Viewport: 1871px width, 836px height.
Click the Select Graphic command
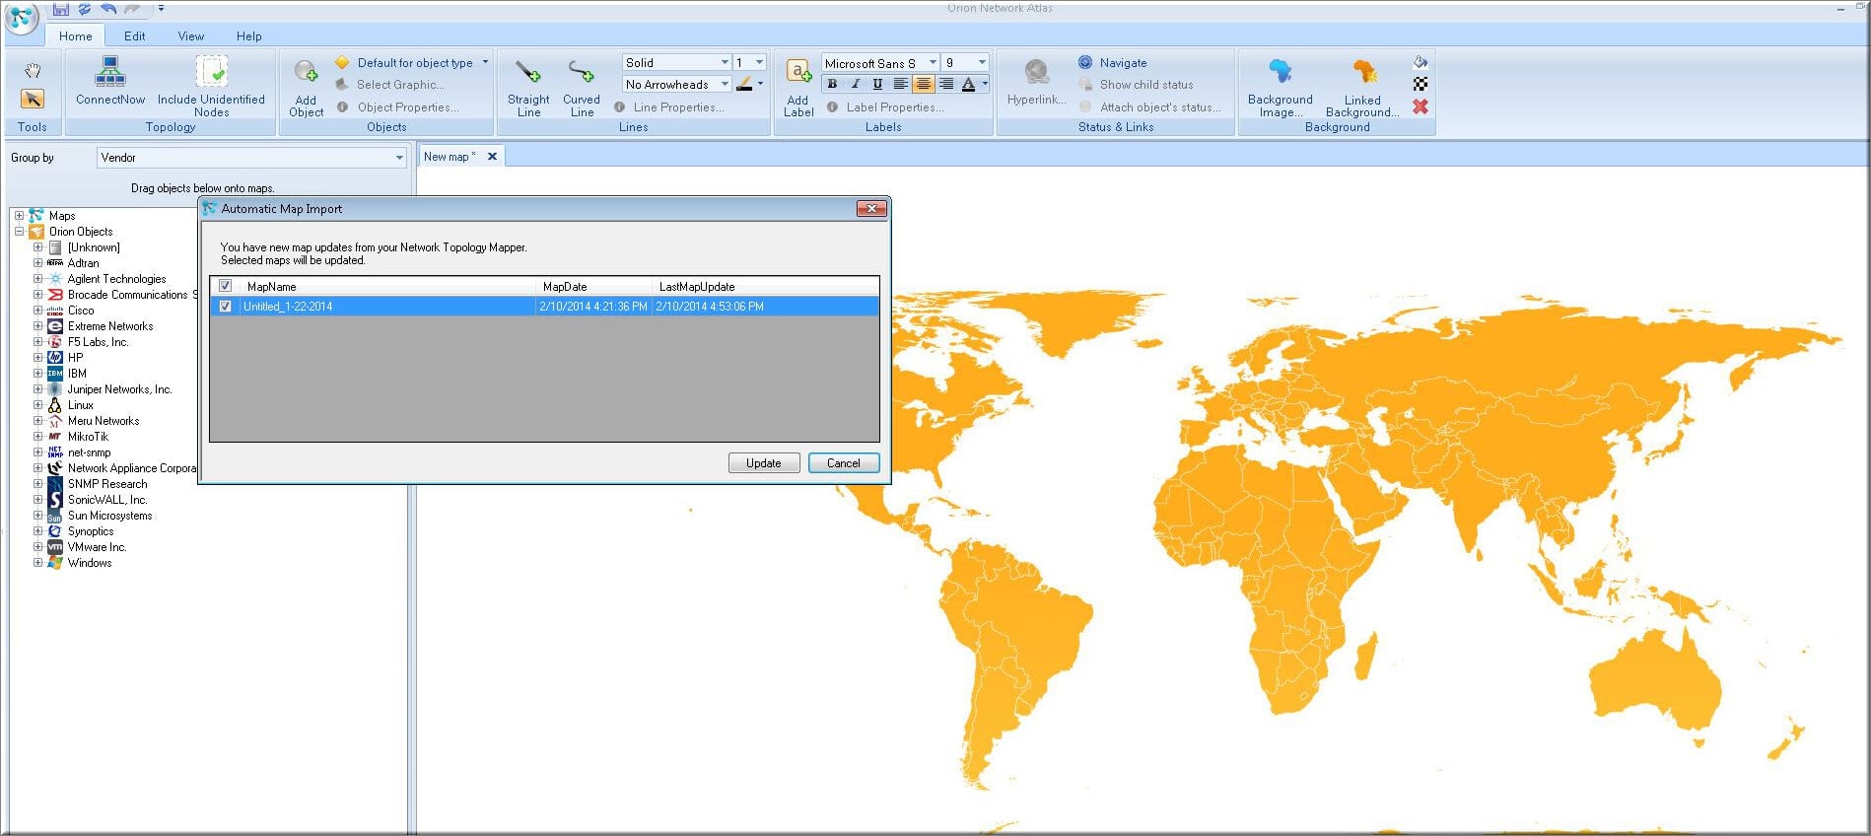(389, 85)
